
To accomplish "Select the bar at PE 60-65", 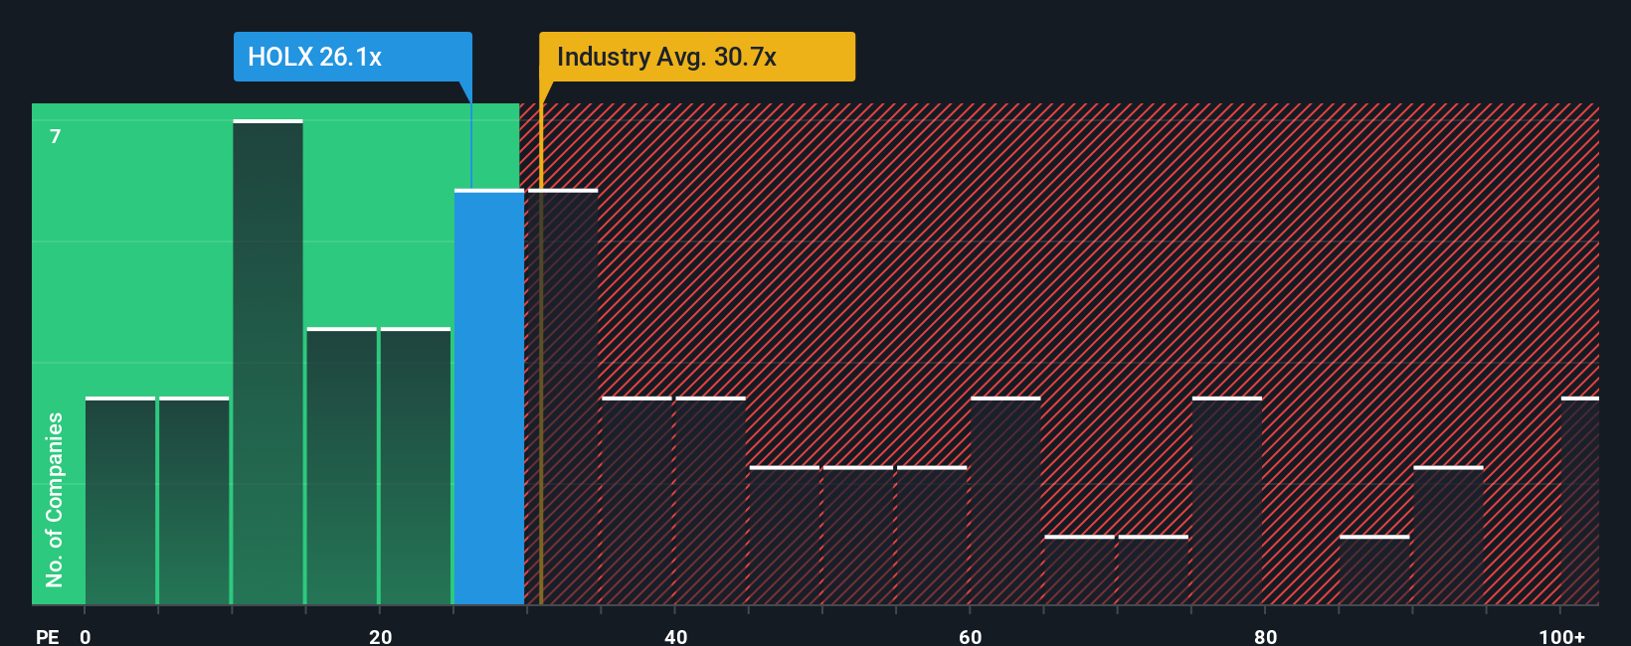I will (1005, 501).
